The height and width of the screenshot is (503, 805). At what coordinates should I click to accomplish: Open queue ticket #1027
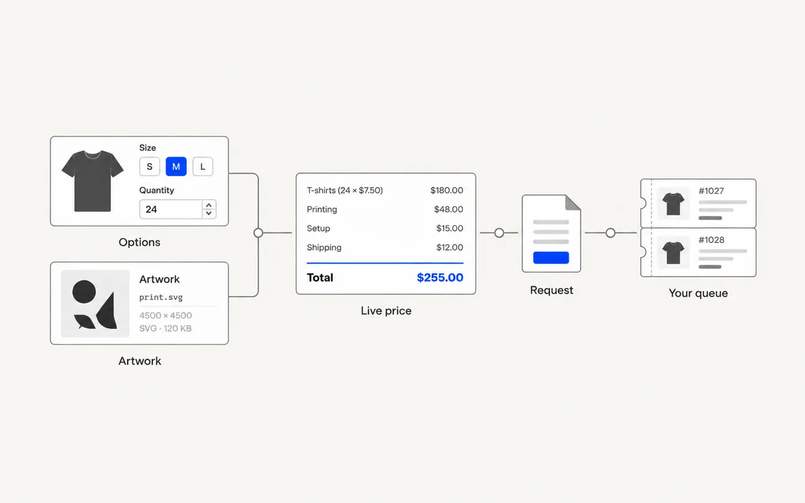coord(698,203)
